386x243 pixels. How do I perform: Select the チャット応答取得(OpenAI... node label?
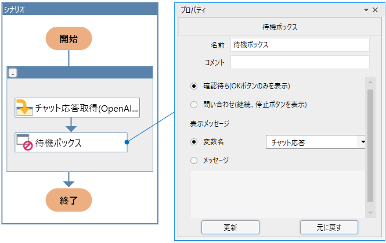[87, 108]
